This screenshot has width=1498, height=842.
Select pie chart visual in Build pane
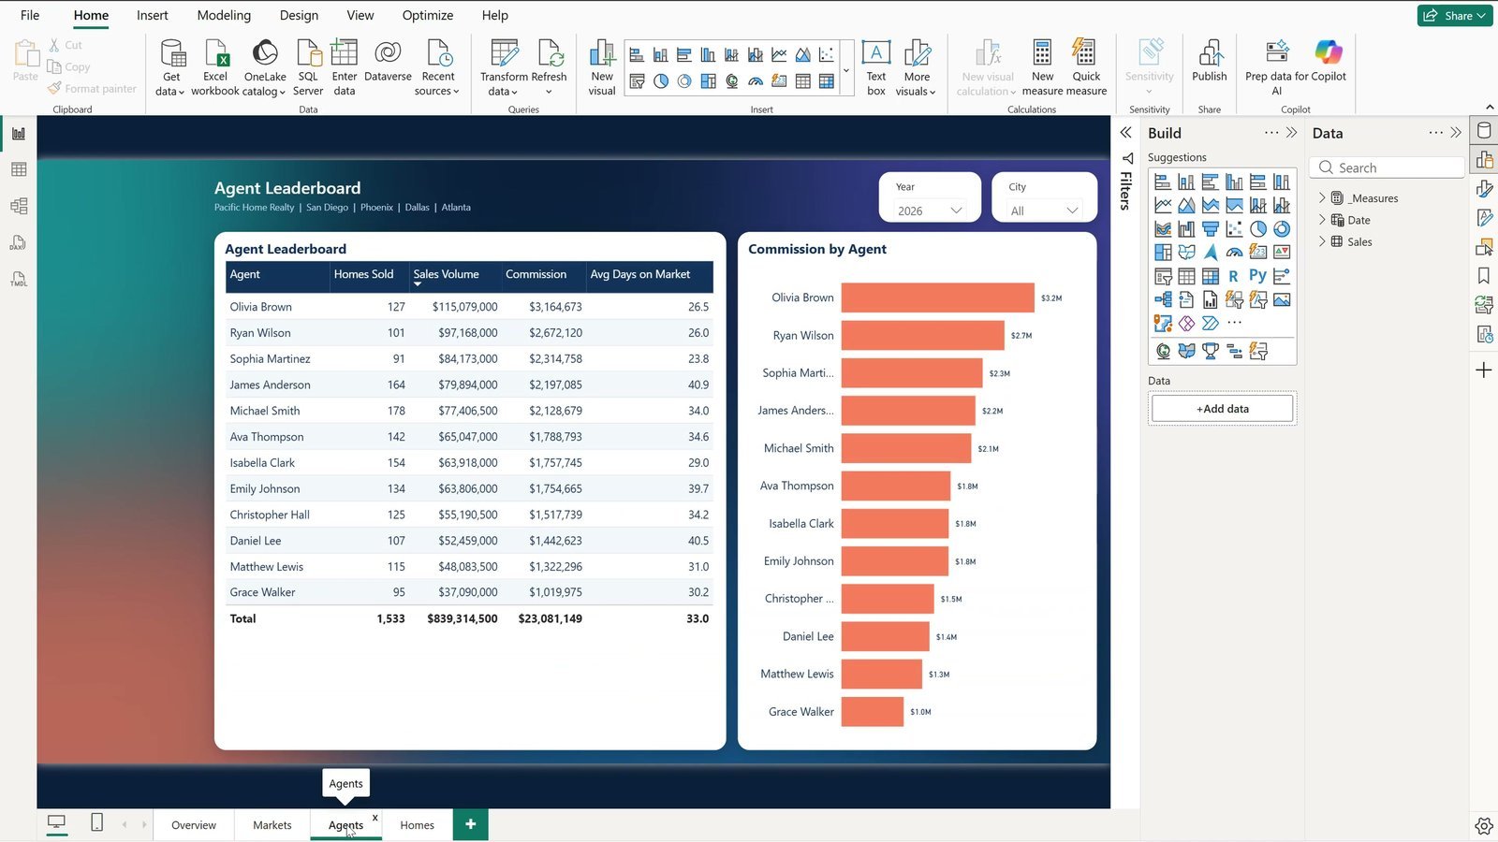pyautogui.click(x=1257, y=228)
